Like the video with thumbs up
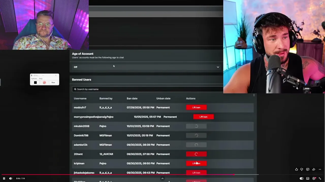This screenshot has height=182, width=325. coord(296,169)
